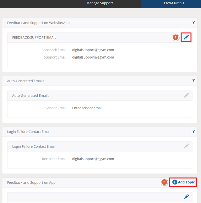201x203 pixels.
Task: Click the Auto-Generated Emails section heading
Action: pos(26,81)
